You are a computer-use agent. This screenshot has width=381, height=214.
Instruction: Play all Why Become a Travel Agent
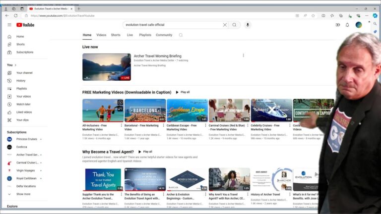(x=145, y=152)
